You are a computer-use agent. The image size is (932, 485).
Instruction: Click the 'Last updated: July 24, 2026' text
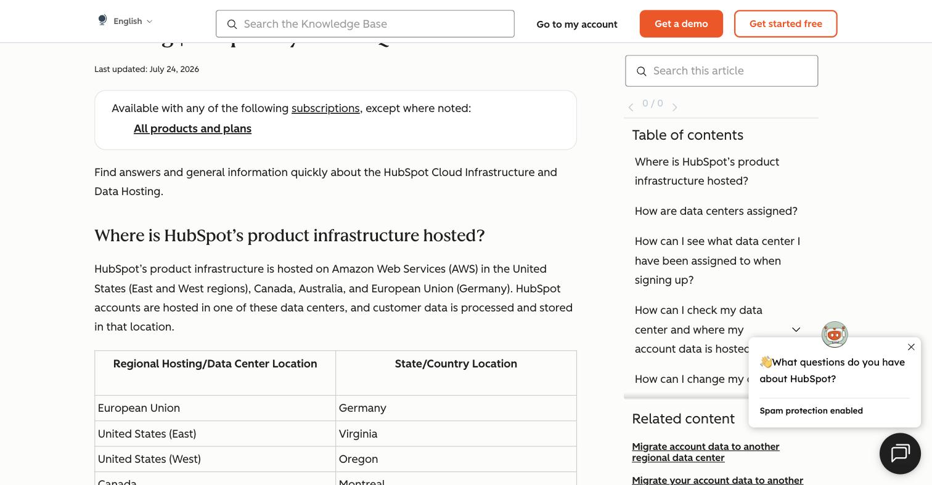click(x=147, y=69)
